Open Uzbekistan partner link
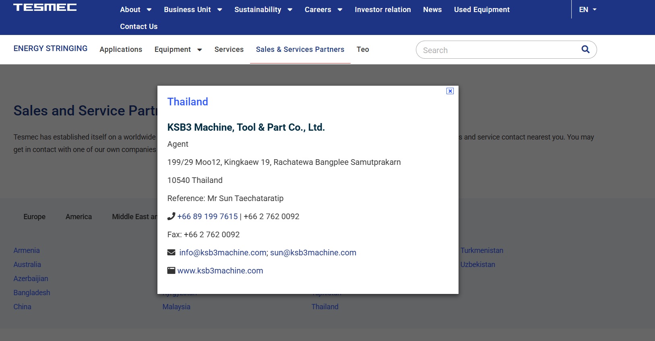Viewport: 655px width, 341px height. point(478,265)
